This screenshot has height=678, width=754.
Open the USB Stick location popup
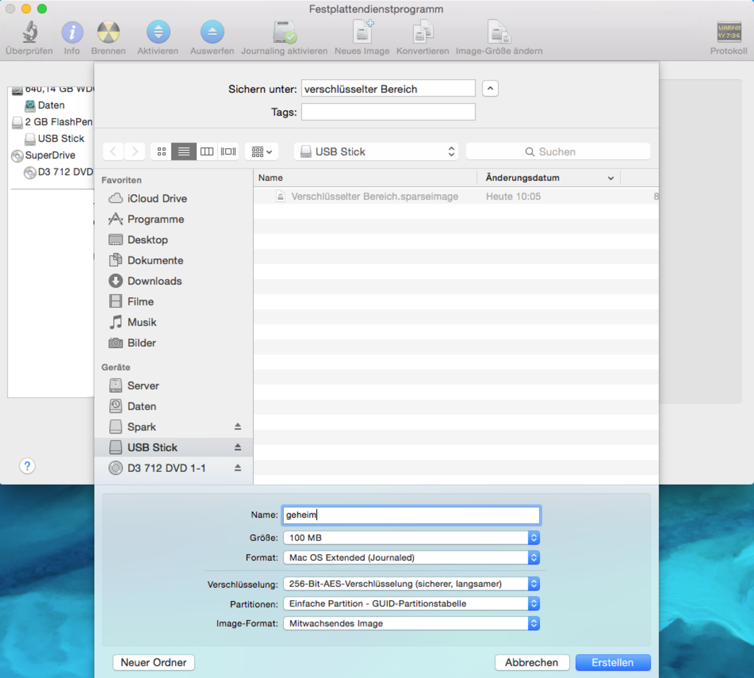pos(376,151)
